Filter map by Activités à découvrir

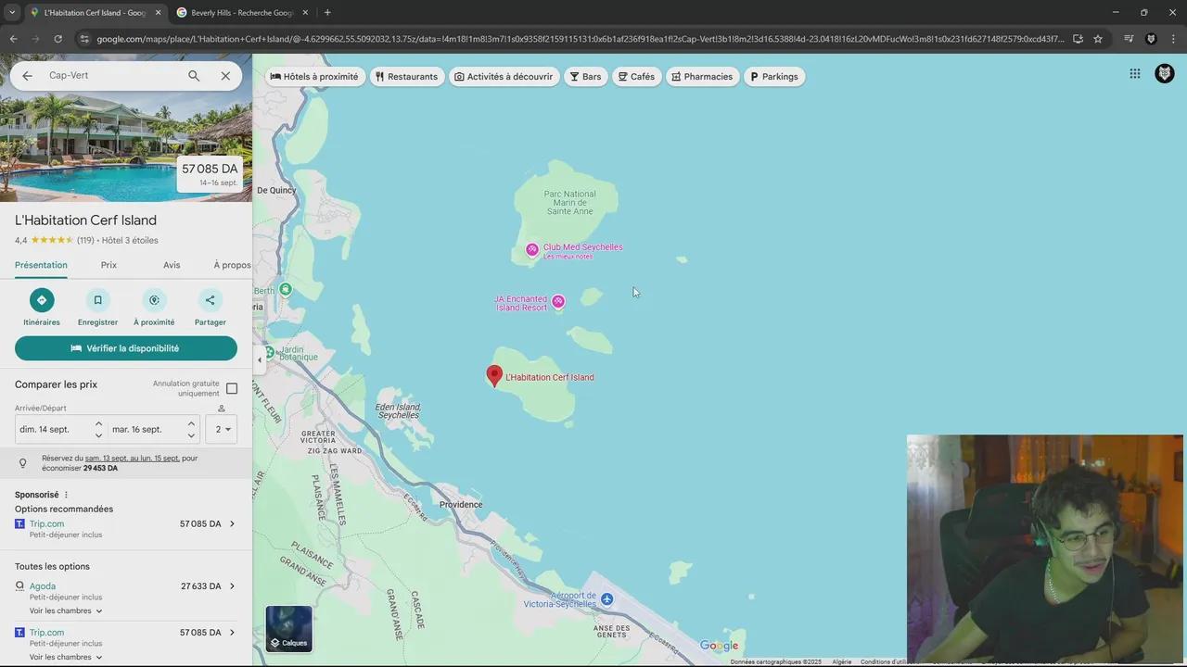504,77
